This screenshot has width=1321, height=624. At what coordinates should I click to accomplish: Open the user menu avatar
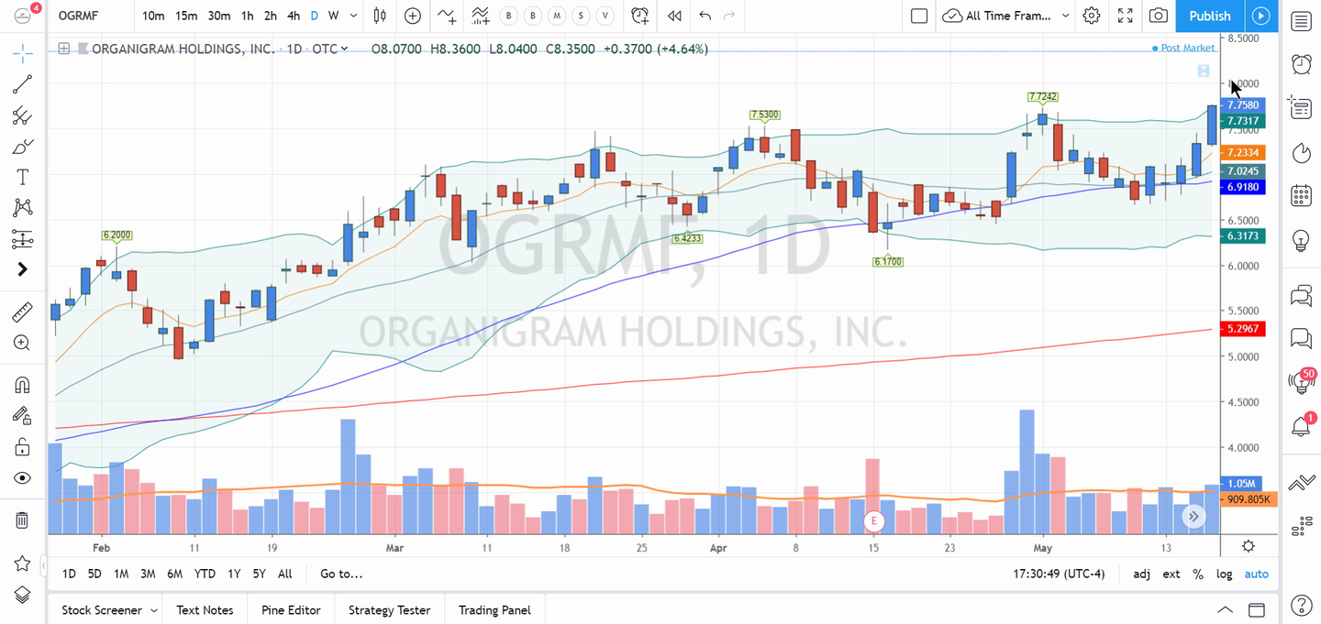point(24,15)
